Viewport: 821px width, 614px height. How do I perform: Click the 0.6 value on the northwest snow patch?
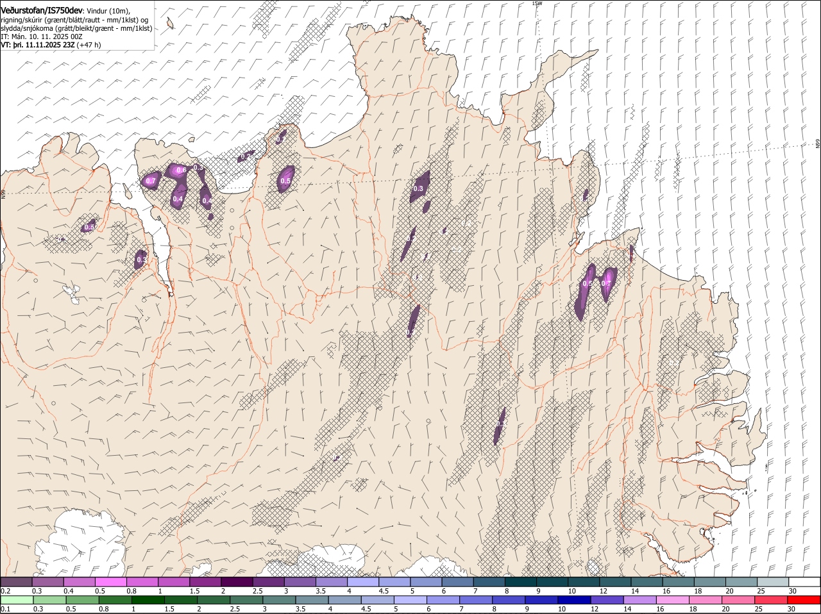pyautogui.click(x=182, y=170)
